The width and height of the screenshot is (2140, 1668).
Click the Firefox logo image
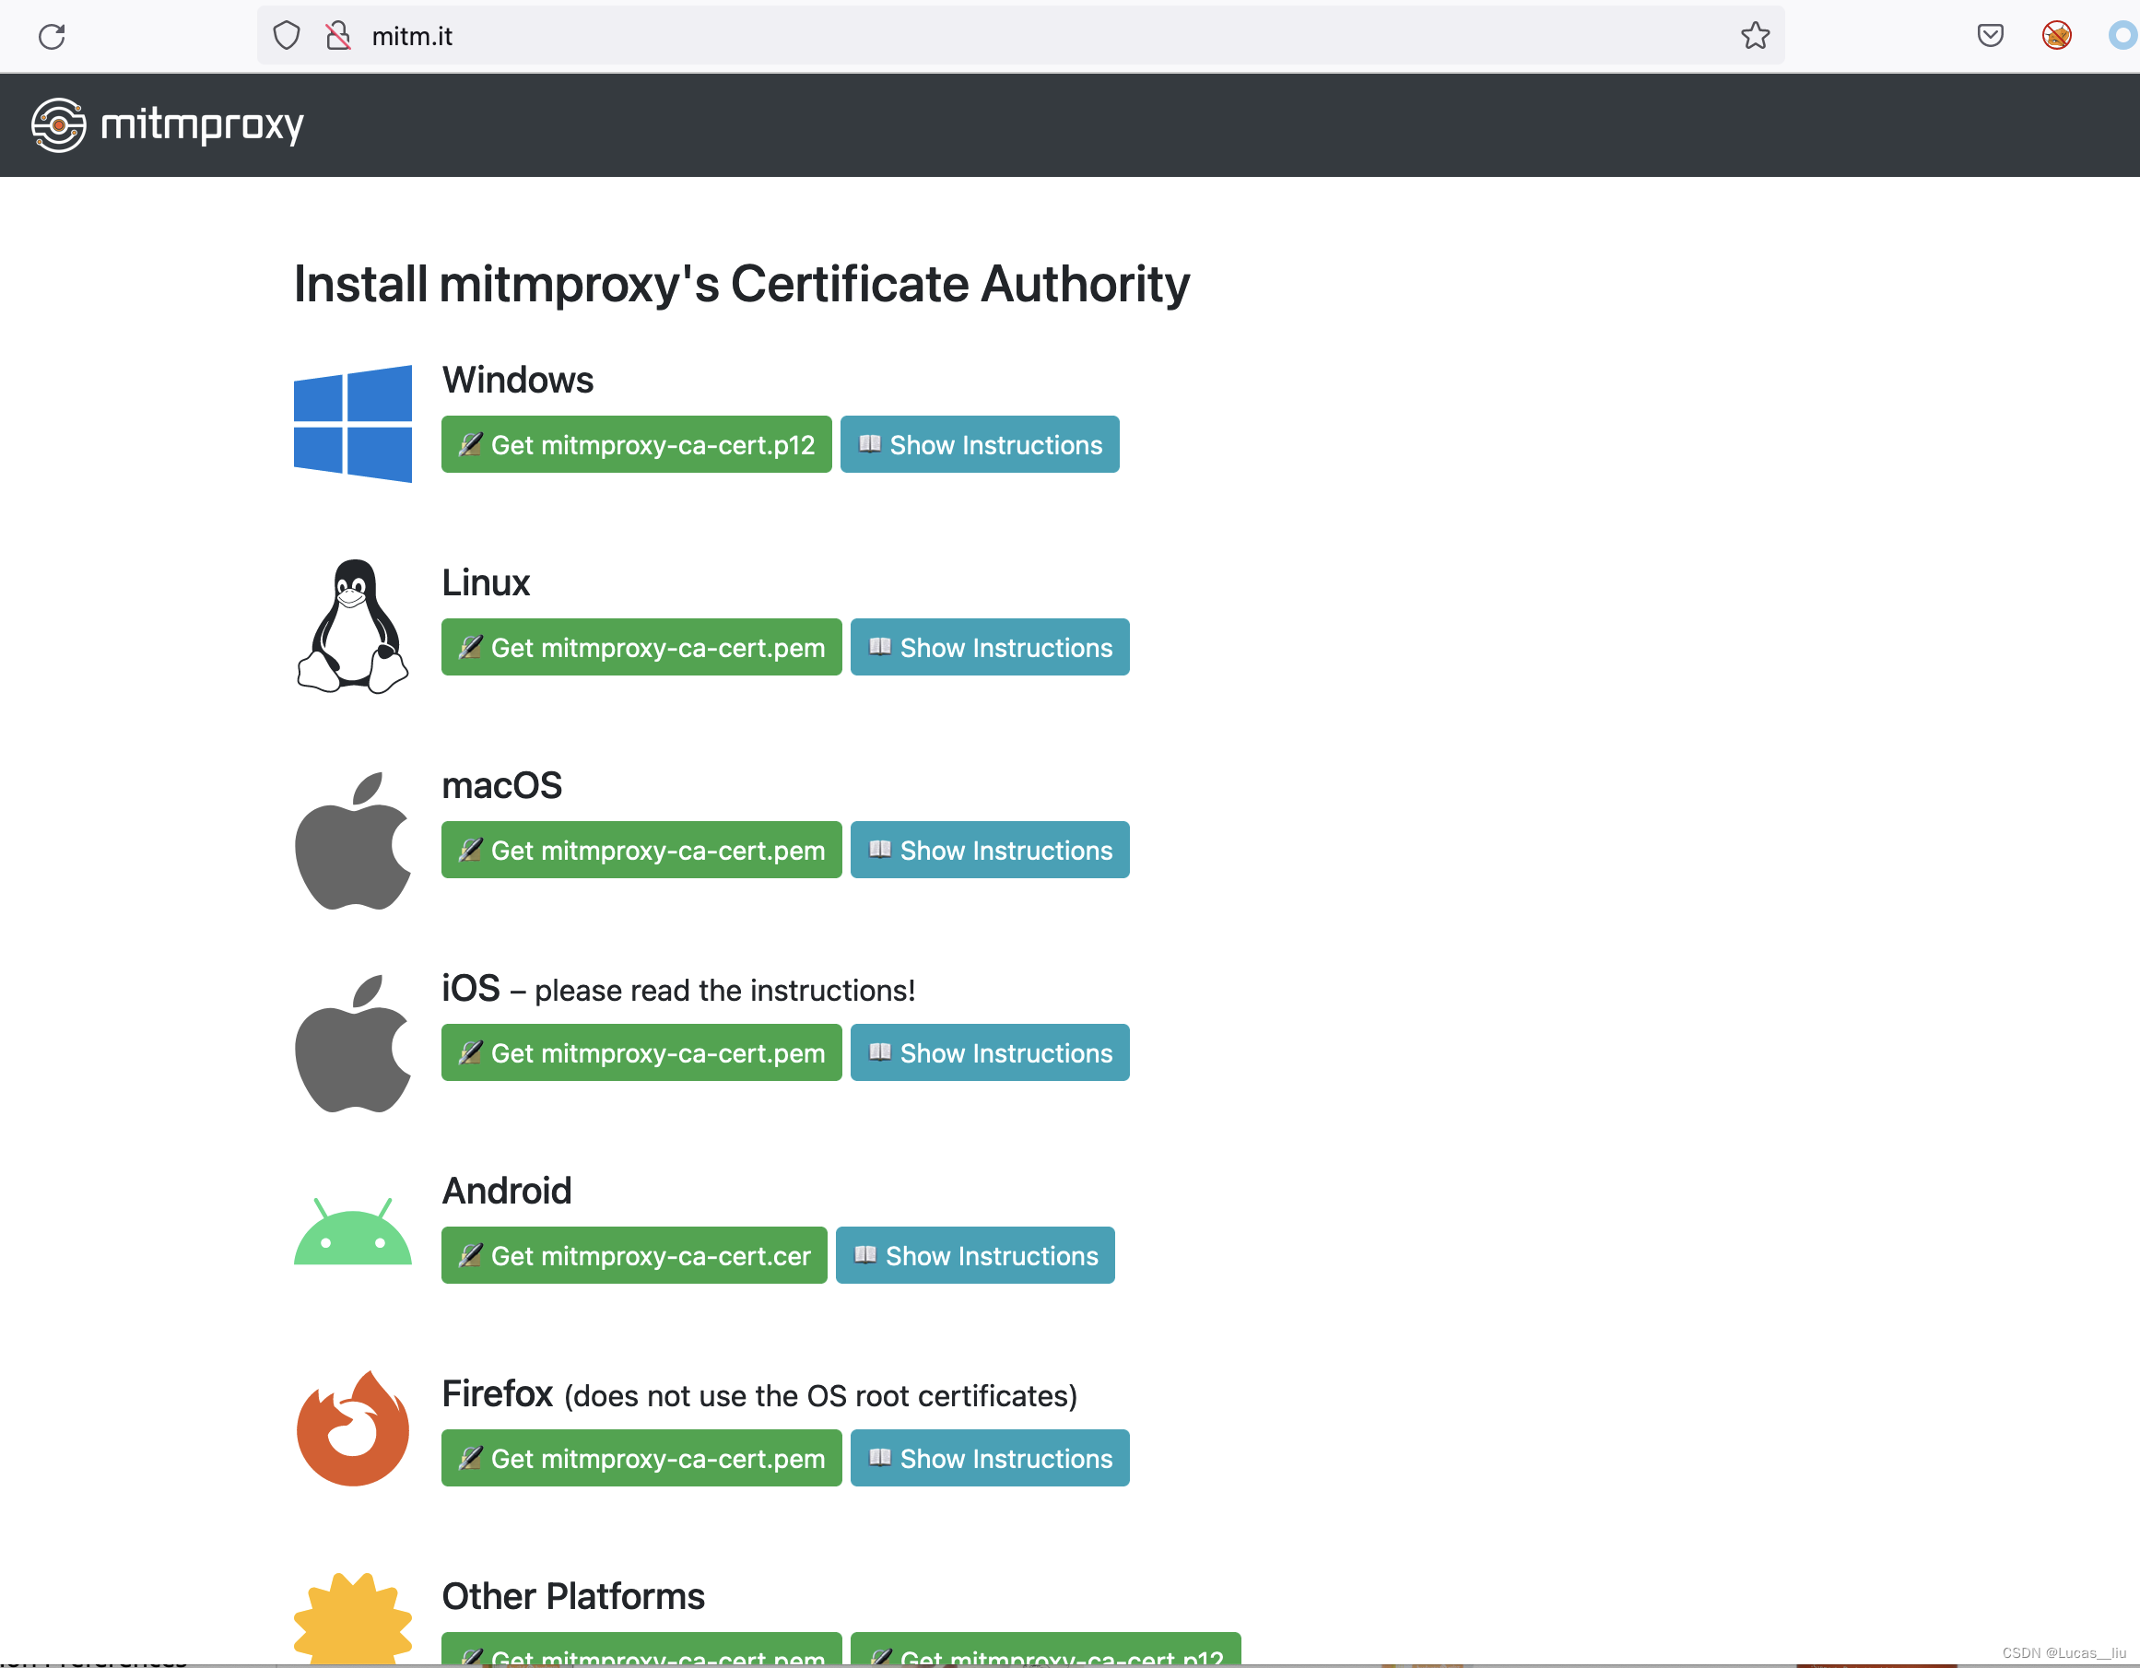click(353, 1429)
